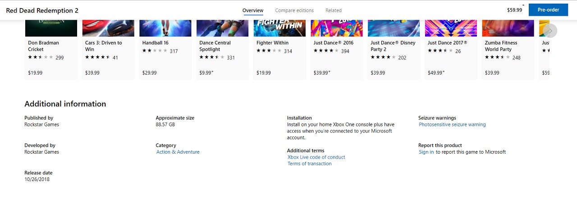577x199 pixels.
Task: Click the carousel next arrow button
Action: point(550,31)
